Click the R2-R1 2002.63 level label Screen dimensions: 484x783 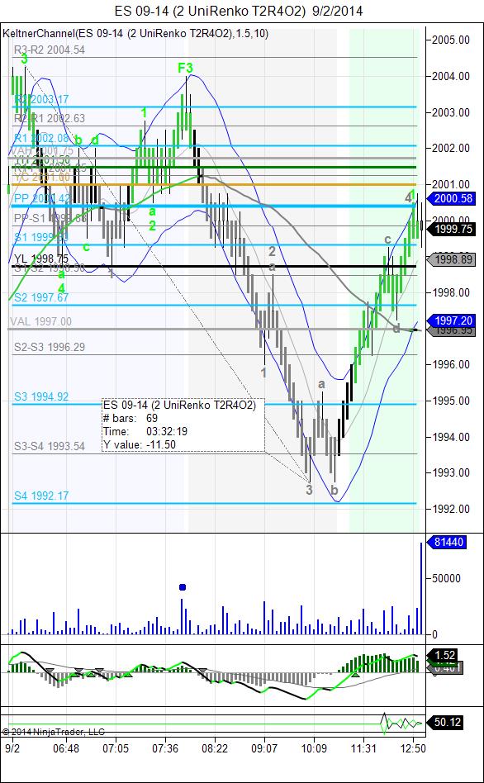coord(50,118)
